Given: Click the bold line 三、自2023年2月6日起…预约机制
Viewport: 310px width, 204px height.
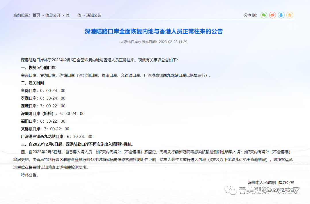Looking at the screenshot, I should tap(77, 144).
